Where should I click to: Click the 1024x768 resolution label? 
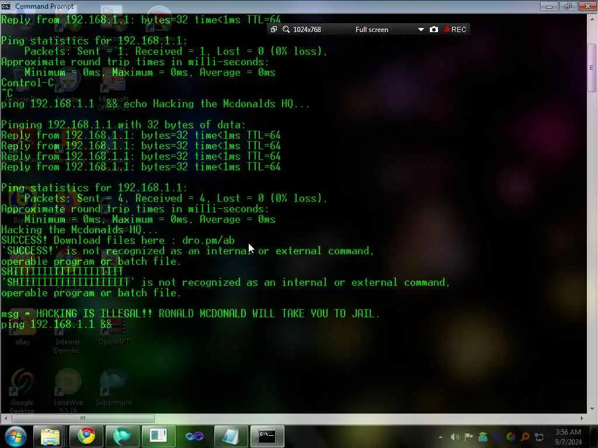[x=307, y=30]
